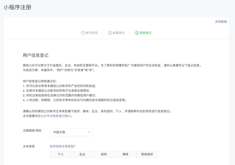The width and height of the screenshot is (235, 165).
Task: Open the 微信公众平台信息登记指引 link
Action: point(53,116)
